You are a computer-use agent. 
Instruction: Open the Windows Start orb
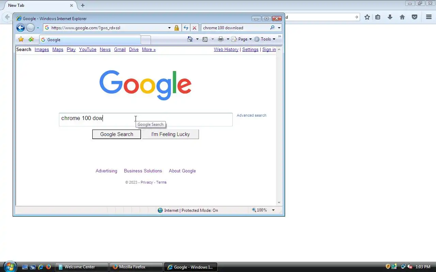click(10, 267)
